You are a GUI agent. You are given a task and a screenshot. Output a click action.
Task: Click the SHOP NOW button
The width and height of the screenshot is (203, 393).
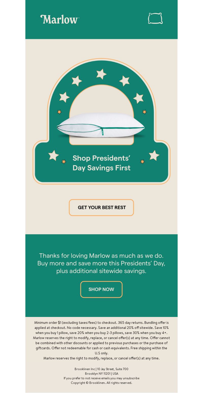point(101,289)
